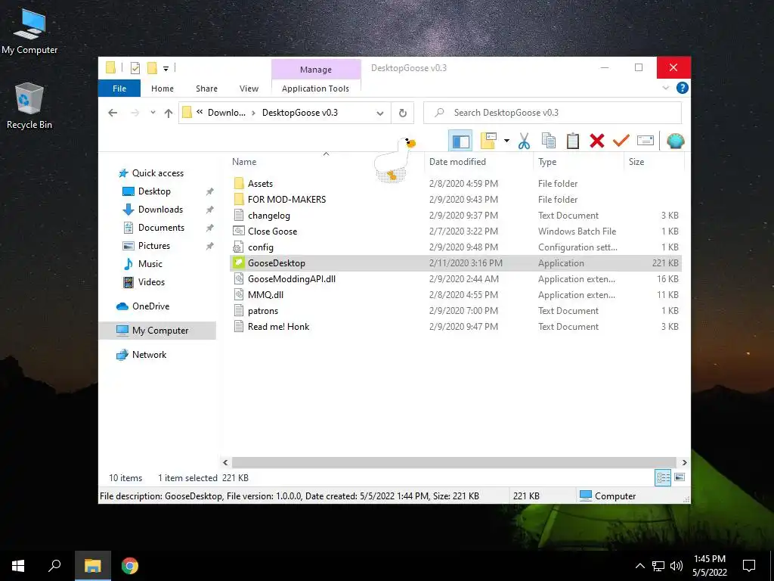Click the Manage contextual tab header
Screen dimensions: 774x581
click(316, 70)
